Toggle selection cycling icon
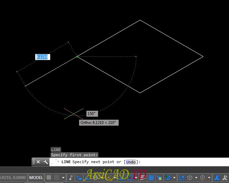The image size is (229, 183). (x=159, y=178)
